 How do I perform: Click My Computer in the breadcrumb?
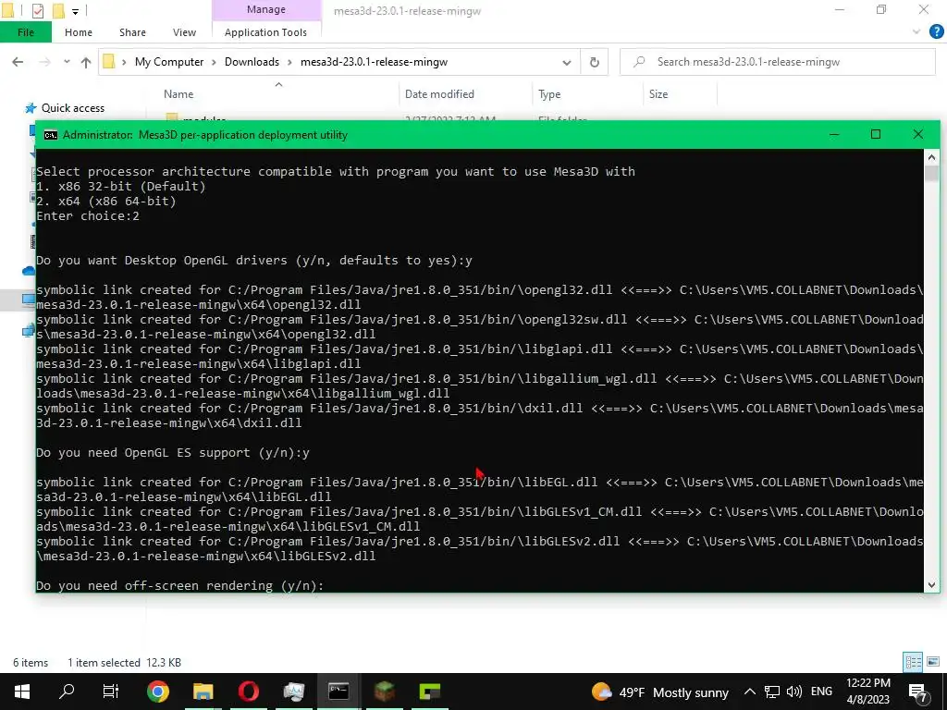click(169, 62)
